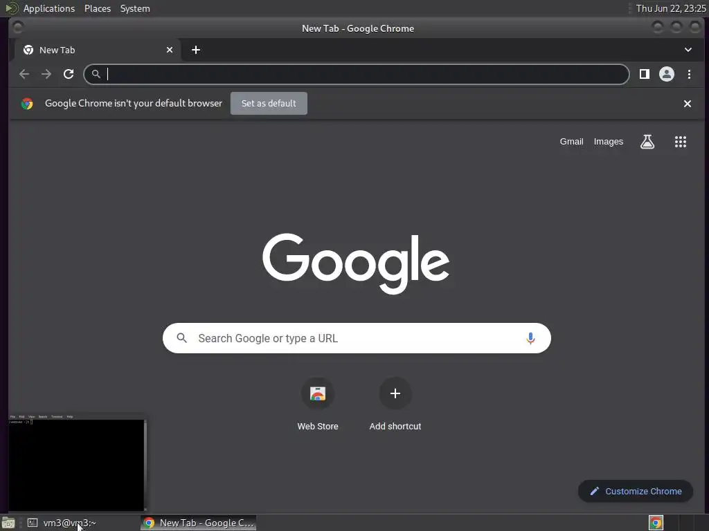The image size is (709, 531).
Task: Open the profile avatar menu
Action: pos(667,74)
